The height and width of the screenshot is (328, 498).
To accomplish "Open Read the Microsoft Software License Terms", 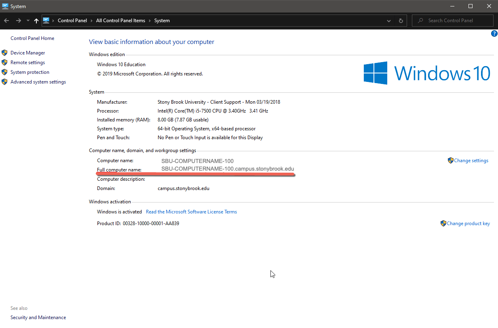I will [191, 211].
